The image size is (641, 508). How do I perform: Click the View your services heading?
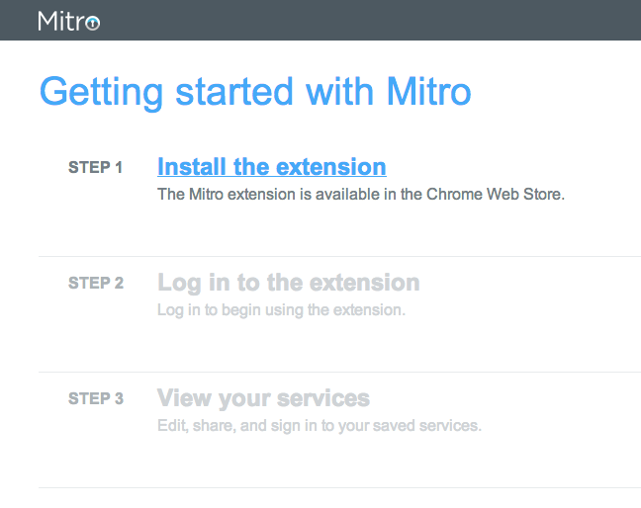click(x=264, y=398)
